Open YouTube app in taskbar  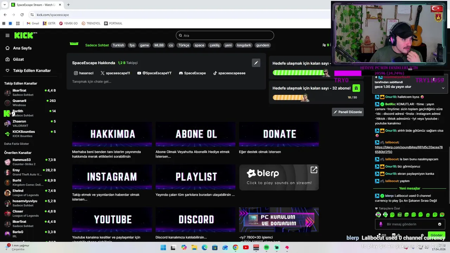click(x=246, y=248)
